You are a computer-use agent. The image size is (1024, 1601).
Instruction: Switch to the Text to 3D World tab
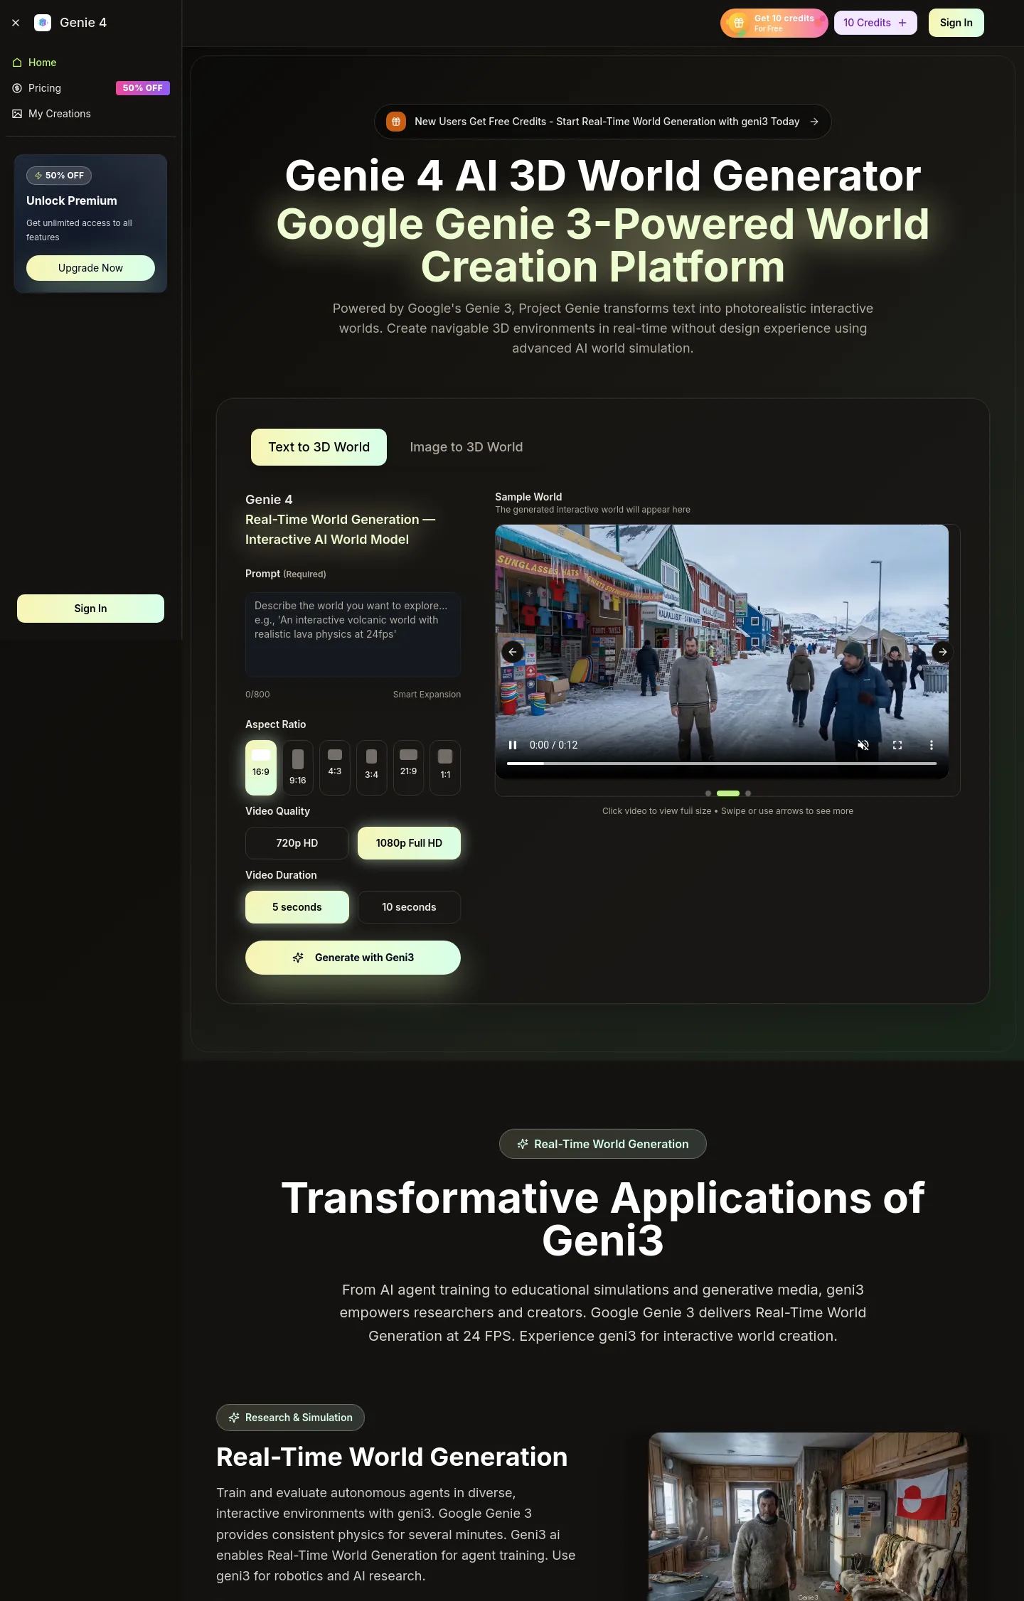[319, 447]
